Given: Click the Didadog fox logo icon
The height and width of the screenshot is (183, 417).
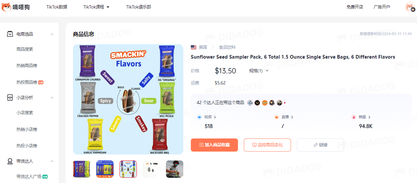Looking at the screenshot, I should [6, 7].
